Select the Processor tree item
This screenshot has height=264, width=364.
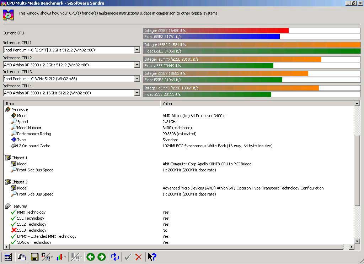point(20,110)
